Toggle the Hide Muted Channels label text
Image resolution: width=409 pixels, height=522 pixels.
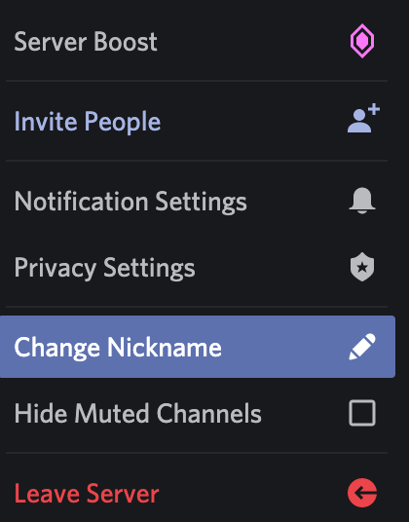tap(137, 413)
